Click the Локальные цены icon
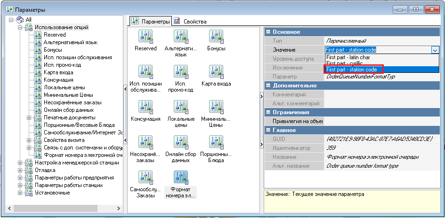 pyautogui.click(x=181, y=107)
